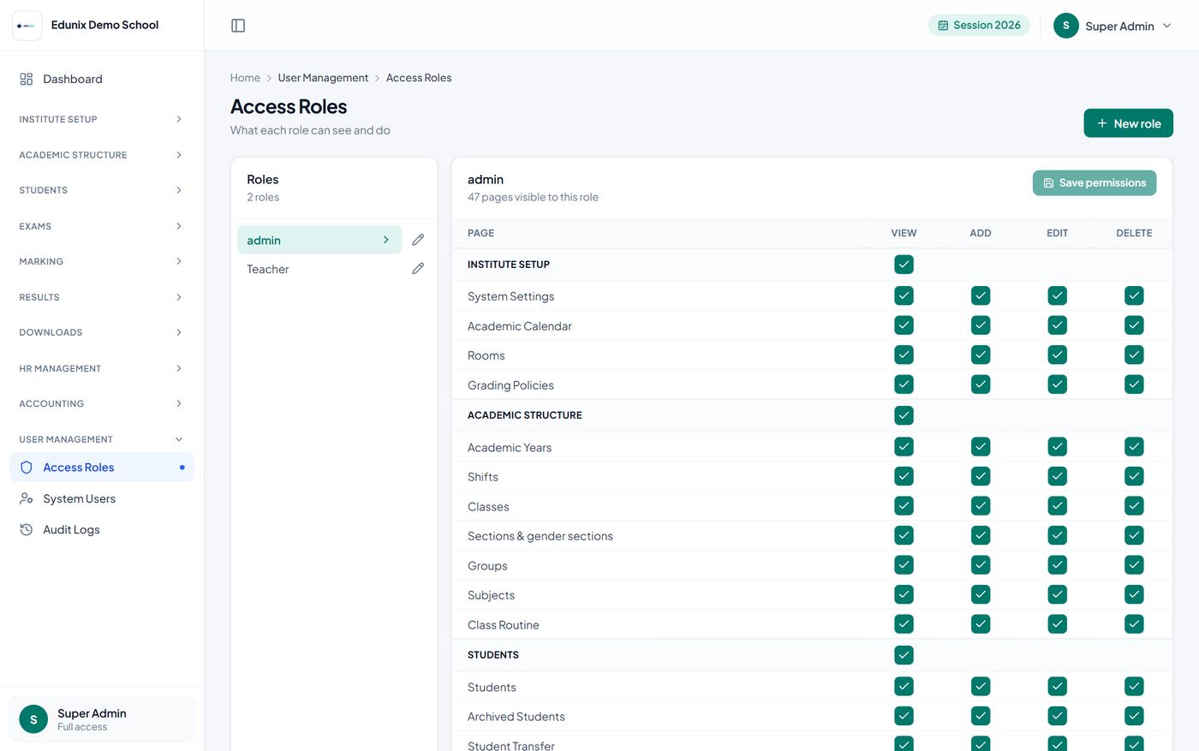Go to Home breadcrumb link
The width and height of the screenshot is (1199, 751).
click(x=245, y=78)
